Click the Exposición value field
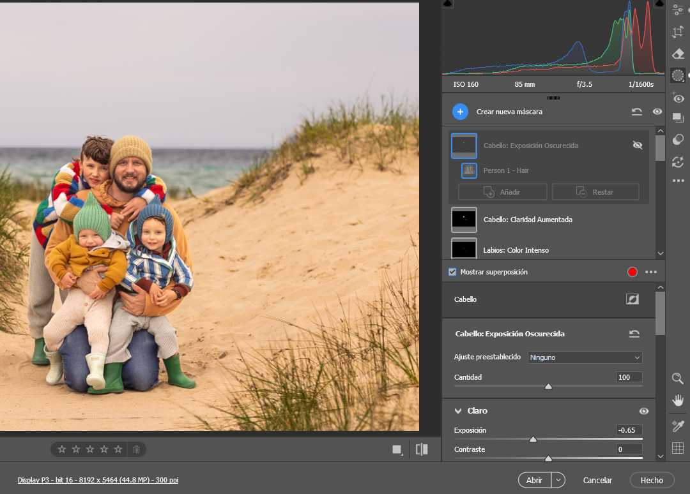 629,430
